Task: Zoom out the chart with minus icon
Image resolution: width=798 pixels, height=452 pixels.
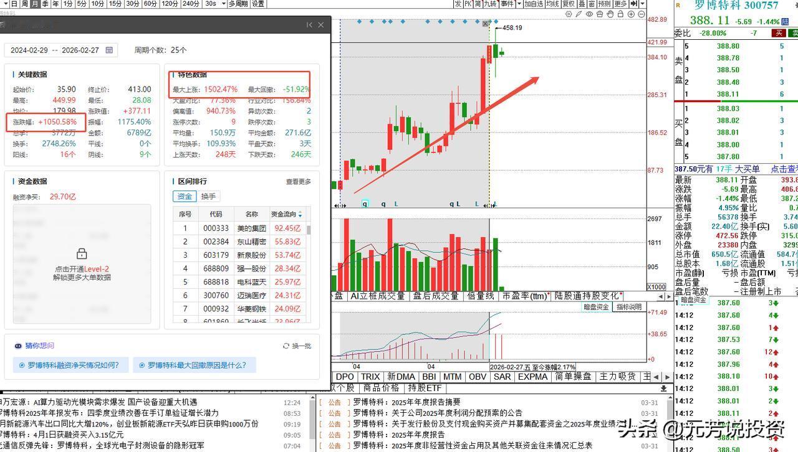Action: coord(642,14)
